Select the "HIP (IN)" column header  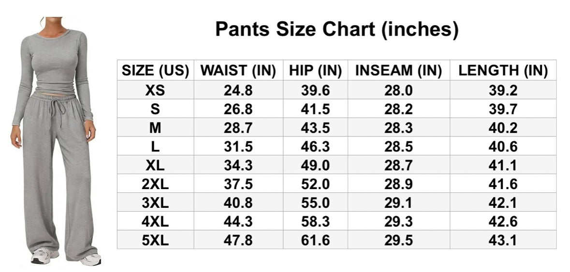click(x=315, y=71)
